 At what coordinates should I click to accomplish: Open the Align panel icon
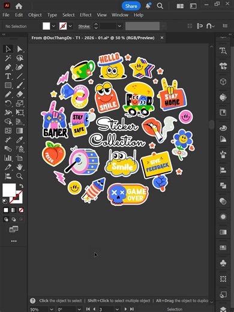[223, 170]
